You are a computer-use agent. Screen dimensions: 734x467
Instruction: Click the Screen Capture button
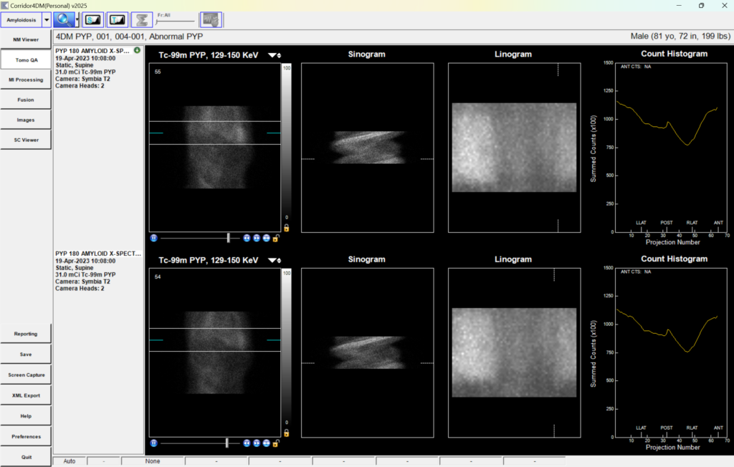pos(26,375)
